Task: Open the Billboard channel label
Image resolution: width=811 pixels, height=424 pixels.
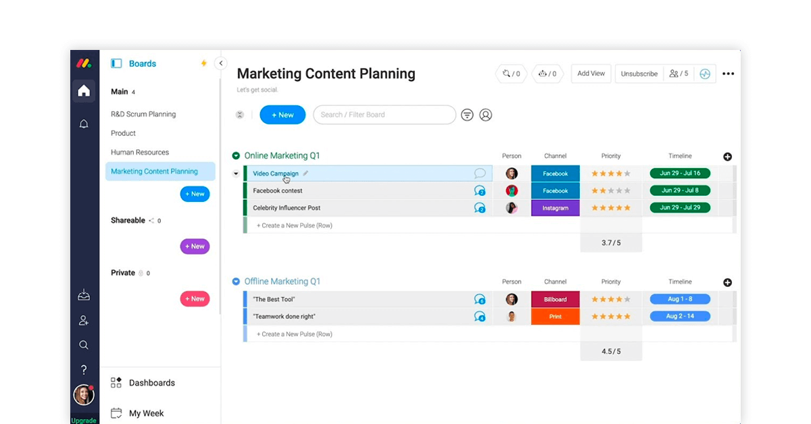Action: tap(556, 299)
